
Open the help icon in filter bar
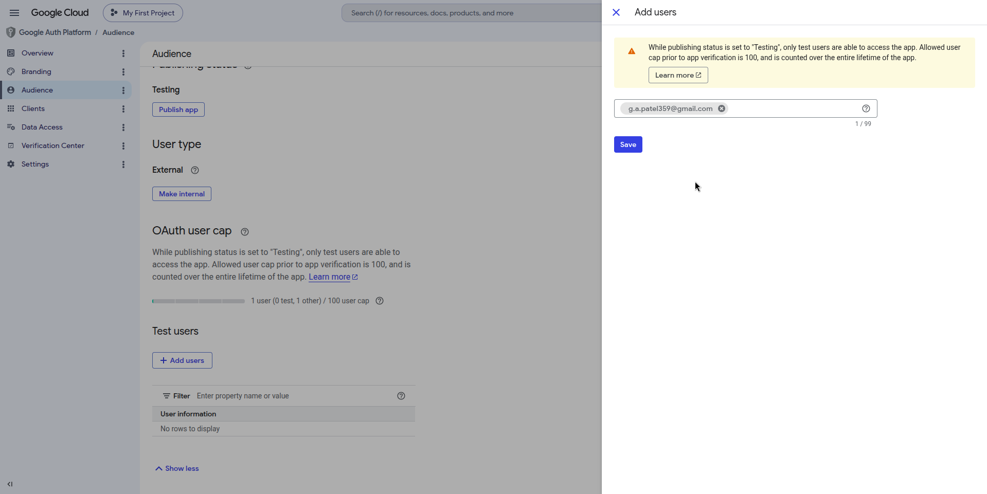click(x=401, y=396)
